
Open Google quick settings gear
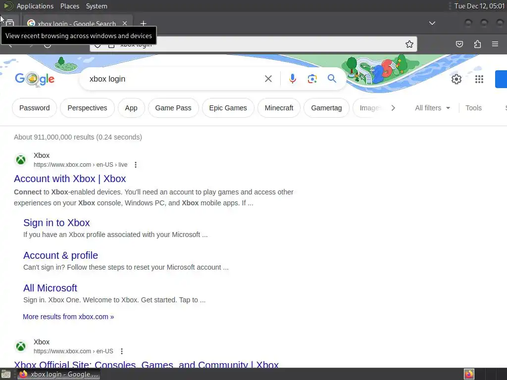click(456, 79)
